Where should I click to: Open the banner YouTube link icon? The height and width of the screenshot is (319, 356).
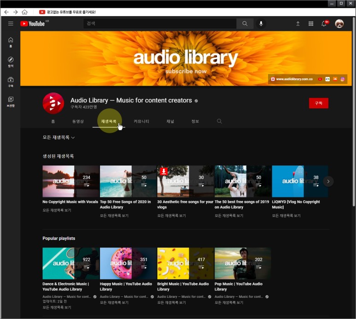point(320,79)
